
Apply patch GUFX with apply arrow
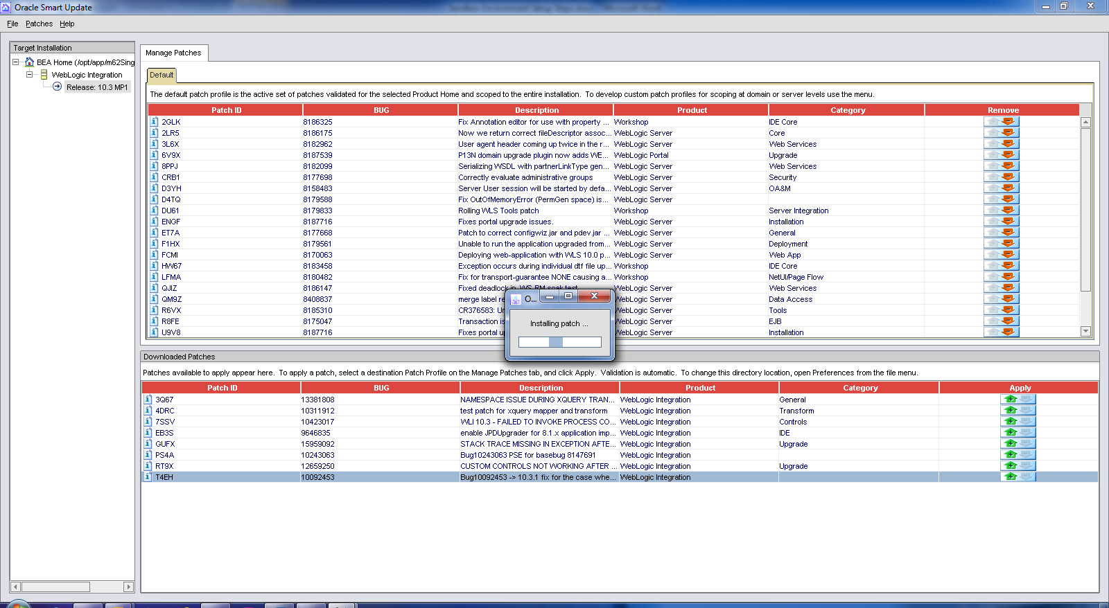tap(1011, 444)
